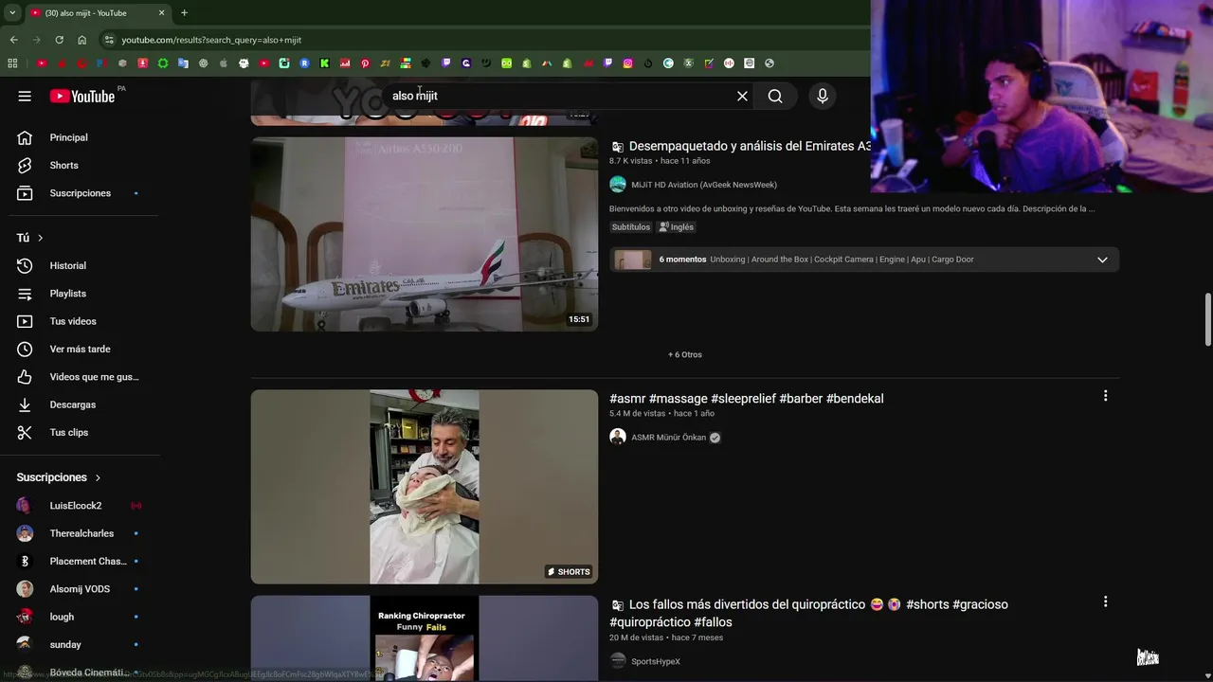Open the SportsHypeX channel name

(656, 661)
